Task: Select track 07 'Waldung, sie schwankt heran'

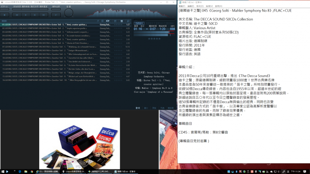Action: click(x=65, y=47)
